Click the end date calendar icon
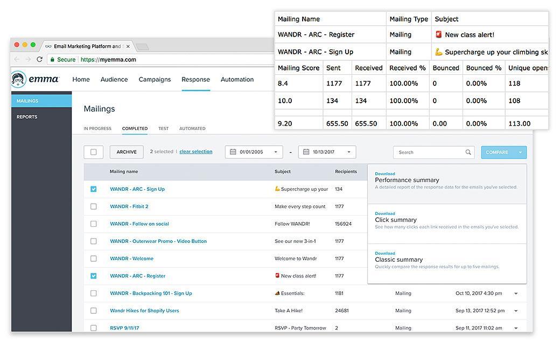 pyautogui.click(x=306, y=152)
